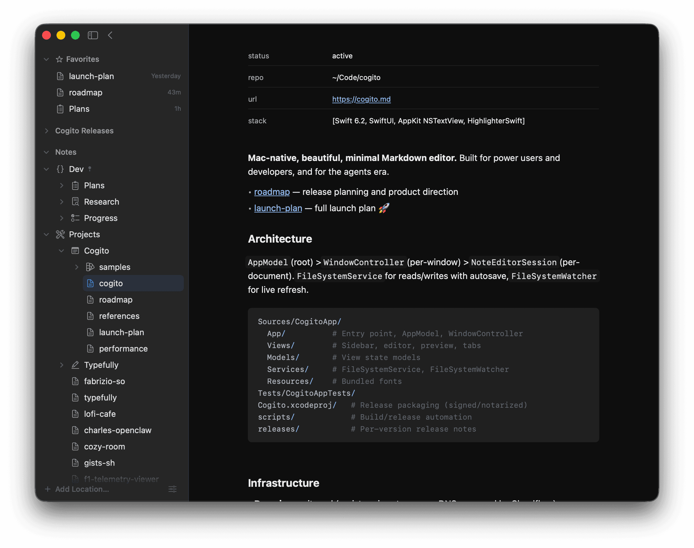
Task: Click the Research magnifier document icon
Action: tap(75, 202)
